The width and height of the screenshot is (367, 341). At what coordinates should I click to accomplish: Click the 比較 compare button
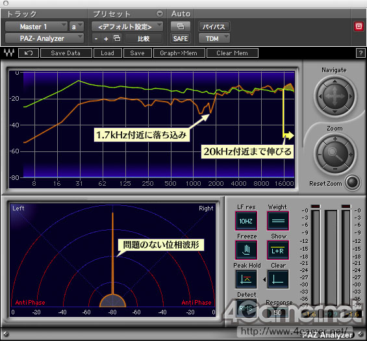pyautogui.click(x=144, y=38)
